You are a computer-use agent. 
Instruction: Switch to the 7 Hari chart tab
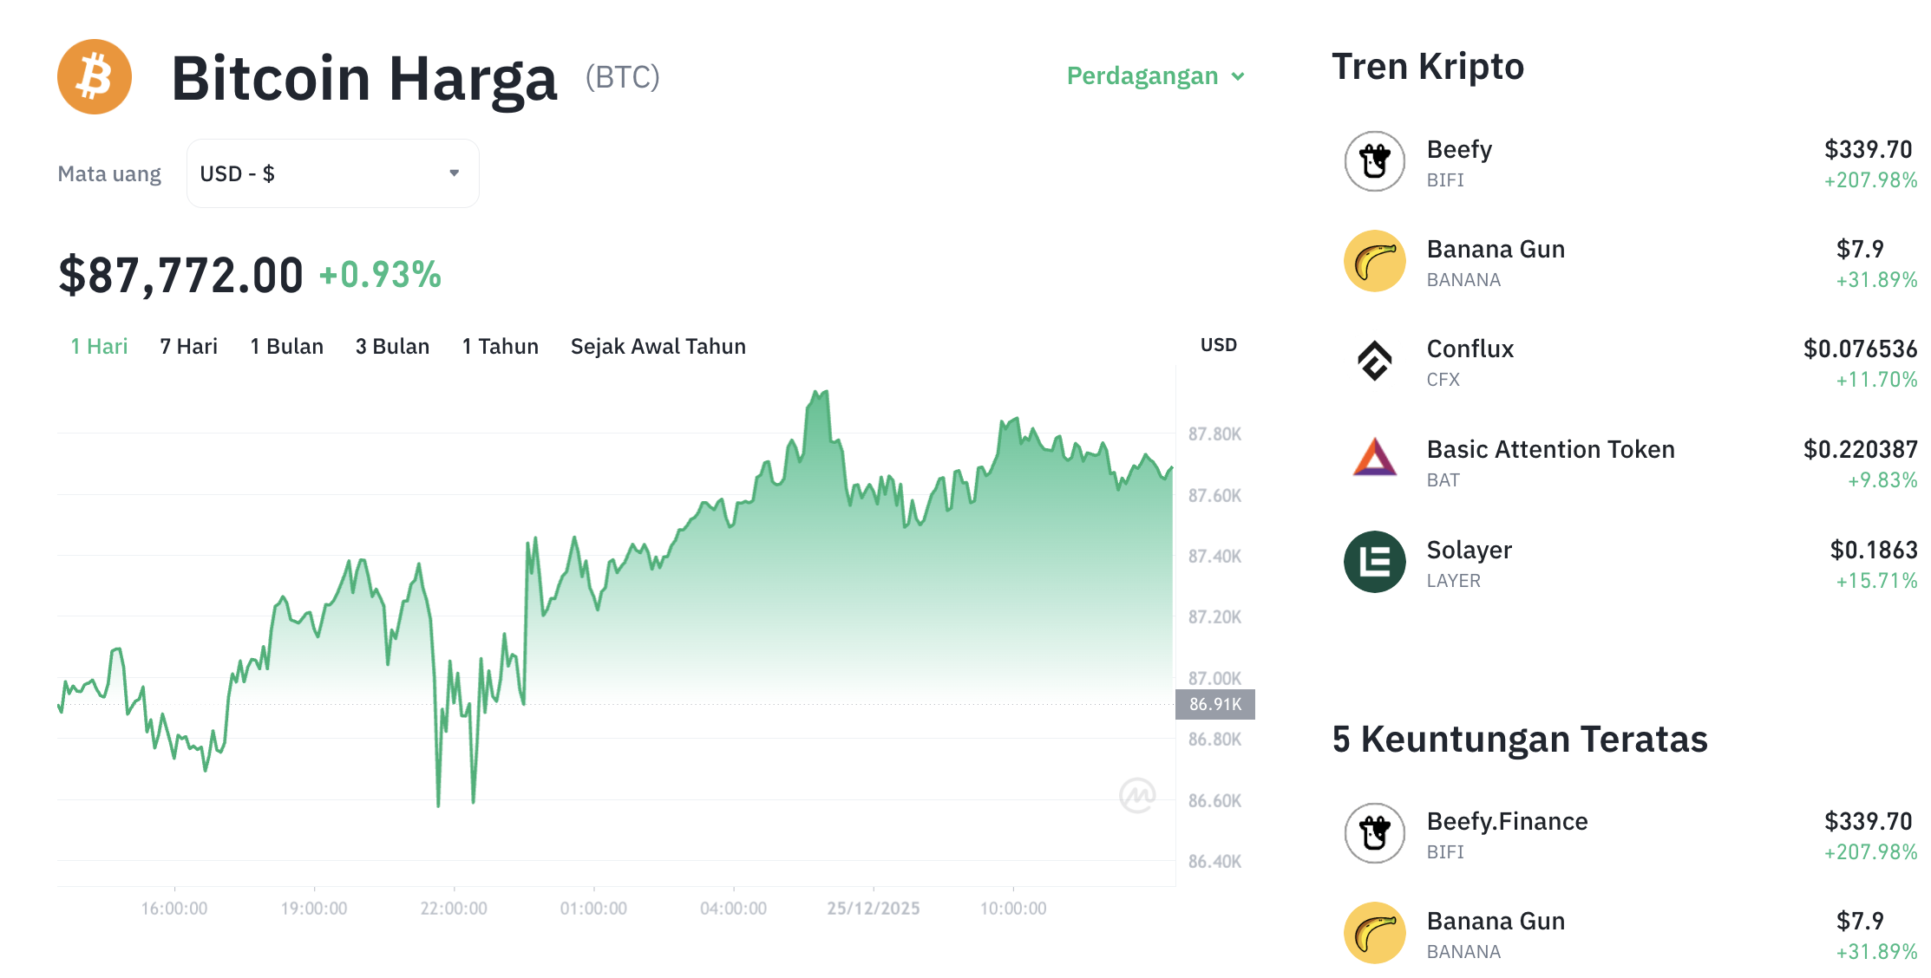tap(187, 346)
